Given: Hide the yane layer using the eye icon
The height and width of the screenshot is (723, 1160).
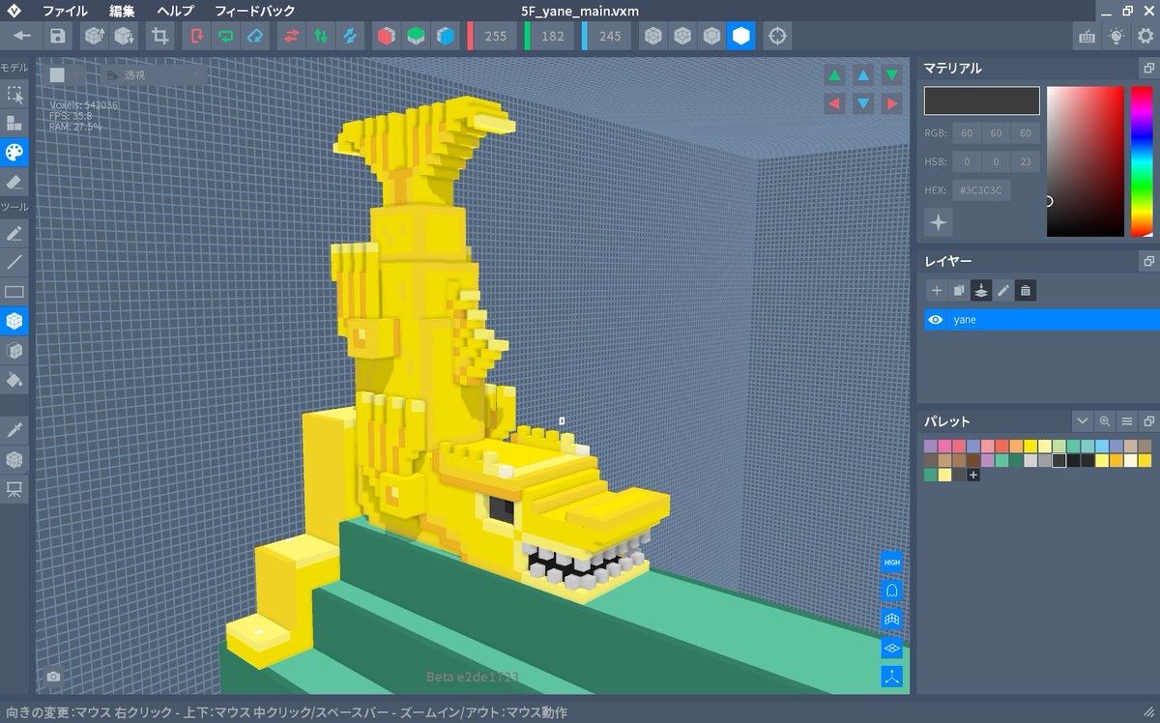Looking at the screenshot, I should [936, 320].
